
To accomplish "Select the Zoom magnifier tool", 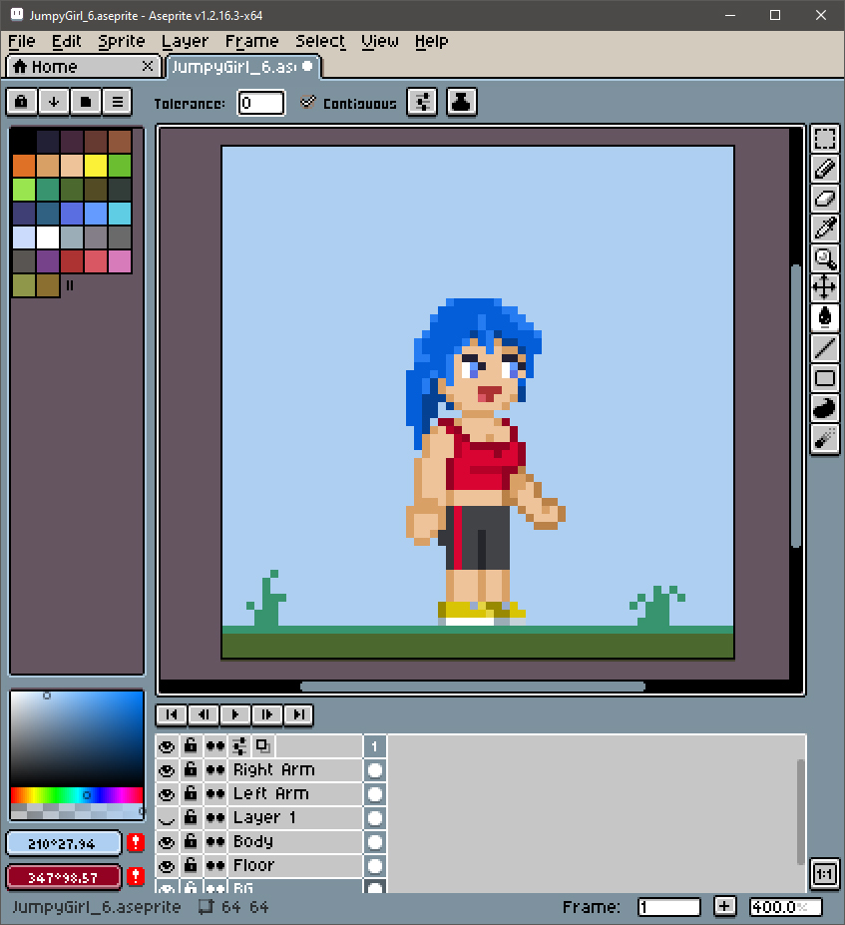I will (824, 258).
